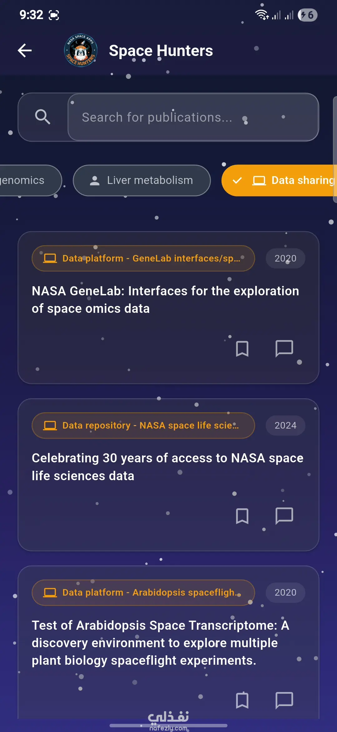Select the Data platform GeneLab interfaces tag
Viewport: 337px width, 732px height.
click(143, 258)
